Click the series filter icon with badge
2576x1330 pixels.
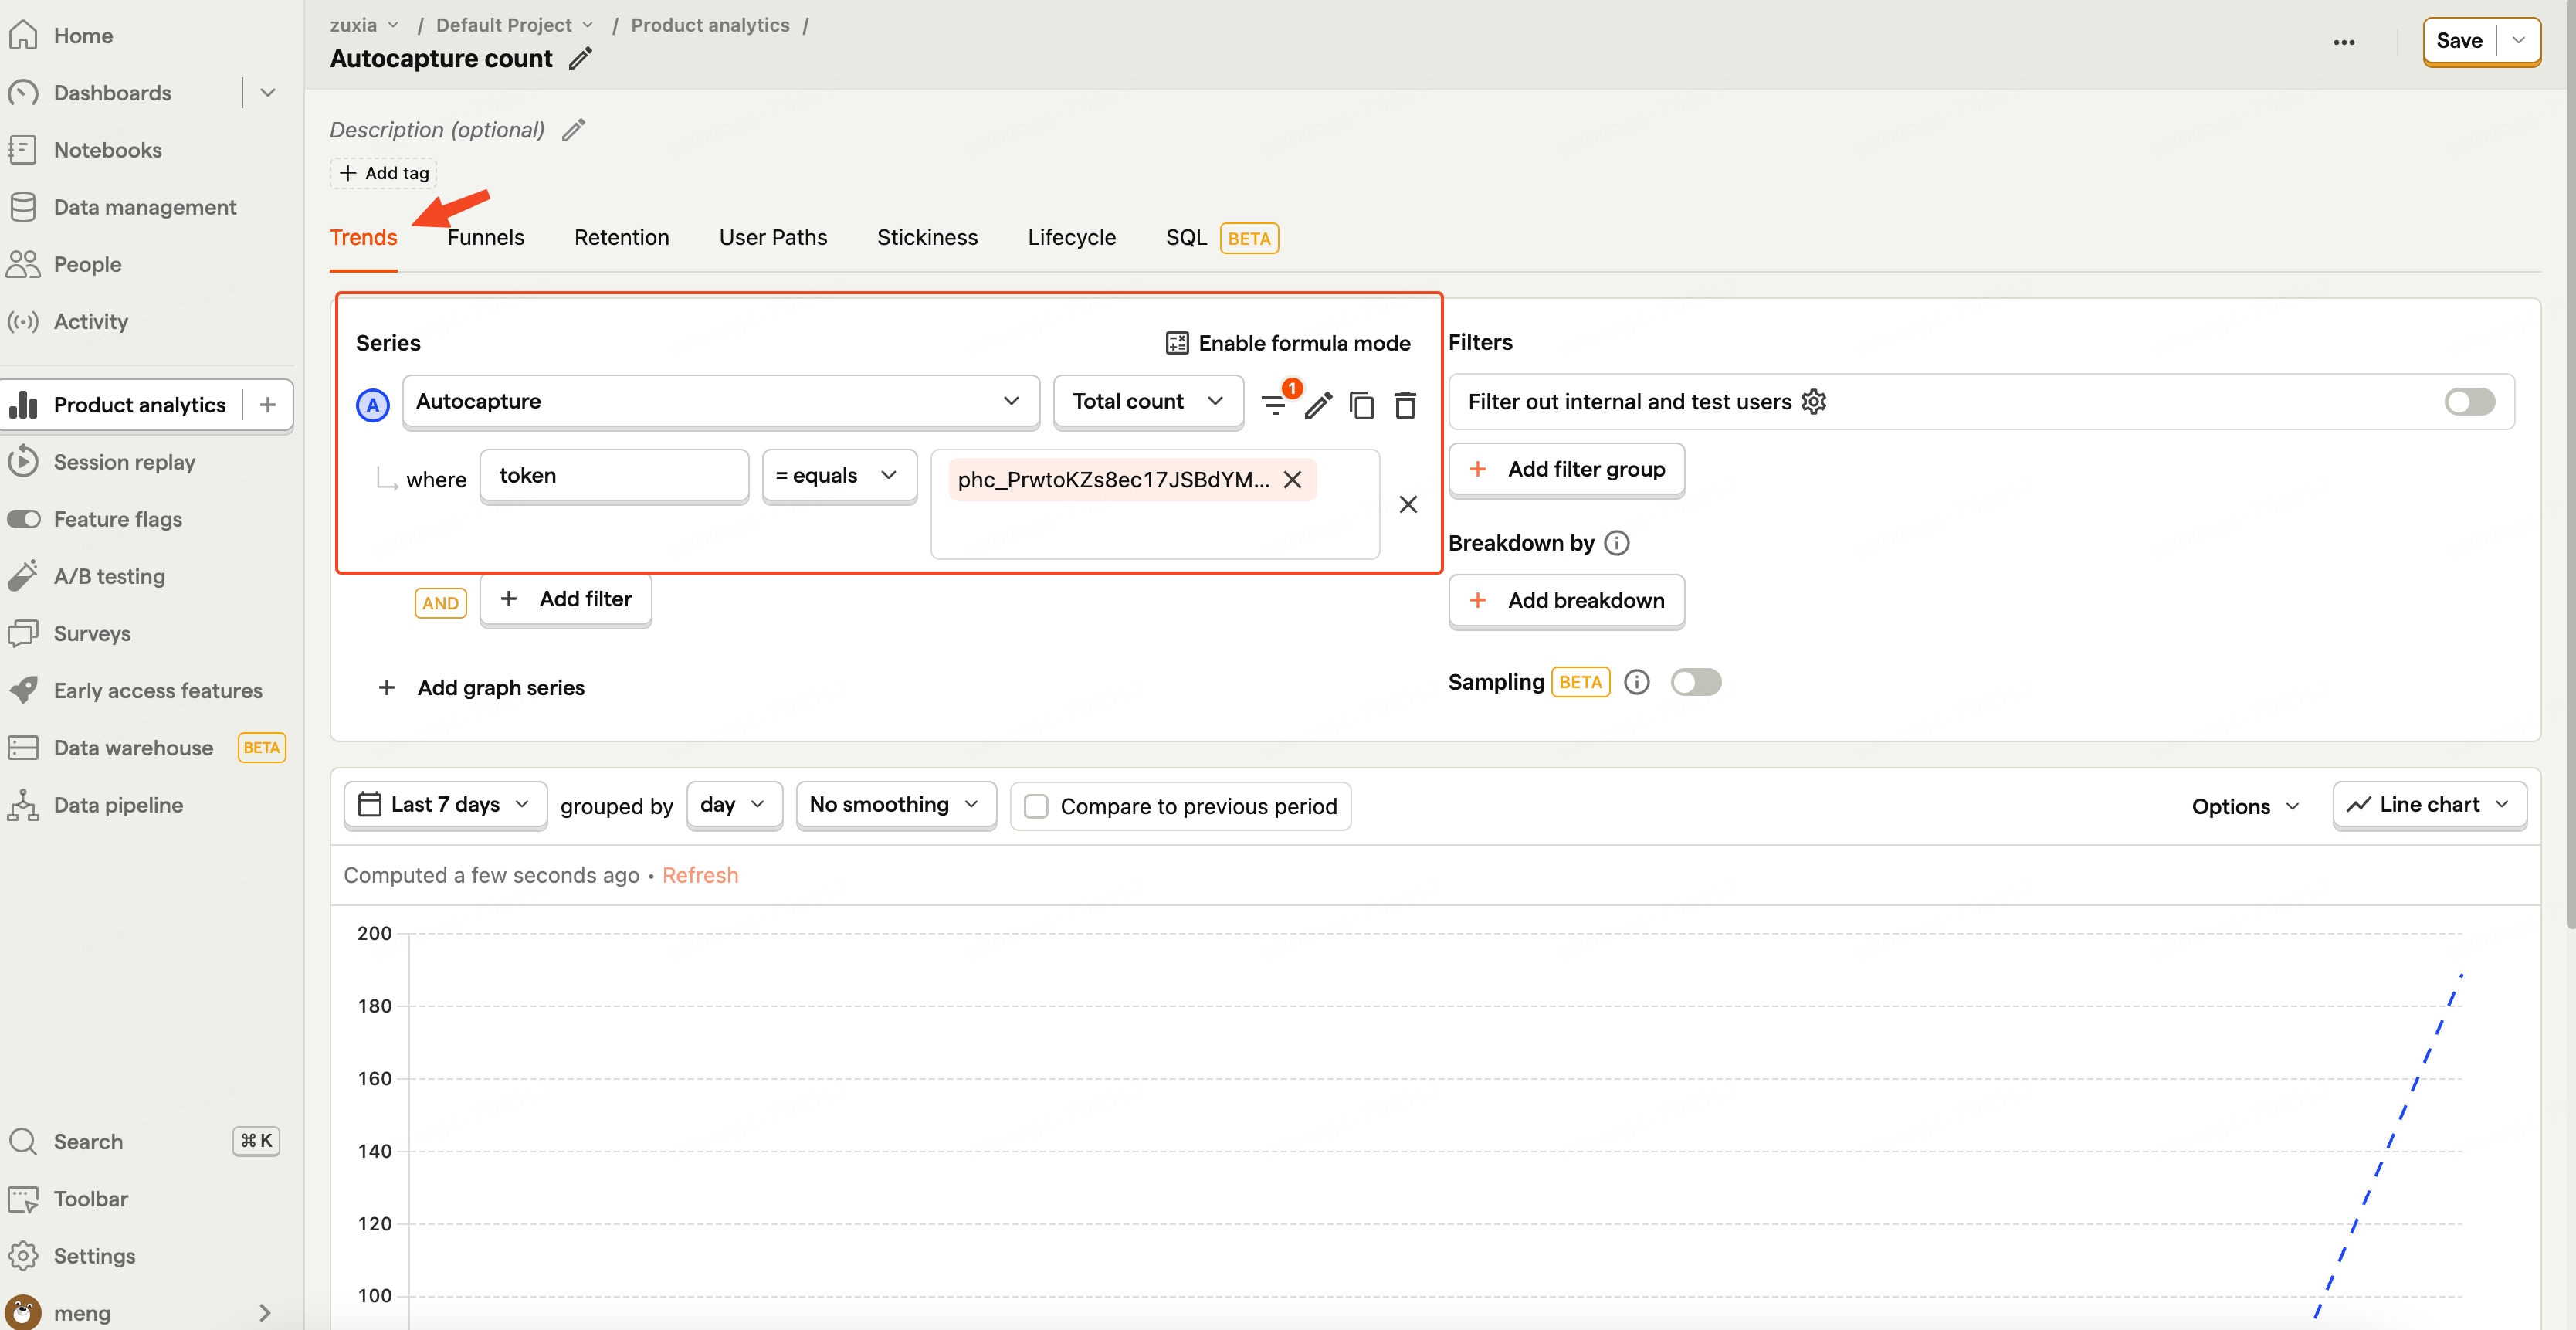tap(1275, 404)
